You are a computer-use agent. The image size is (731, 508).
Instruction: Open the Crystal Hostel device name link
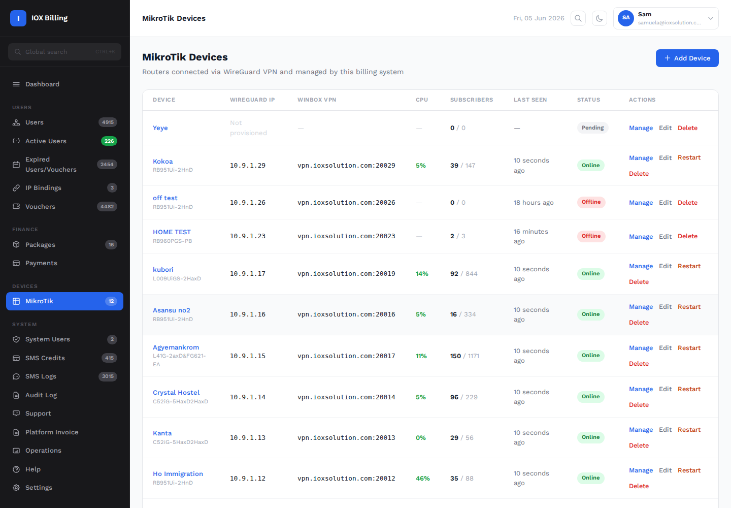click(x=176, y=393)
